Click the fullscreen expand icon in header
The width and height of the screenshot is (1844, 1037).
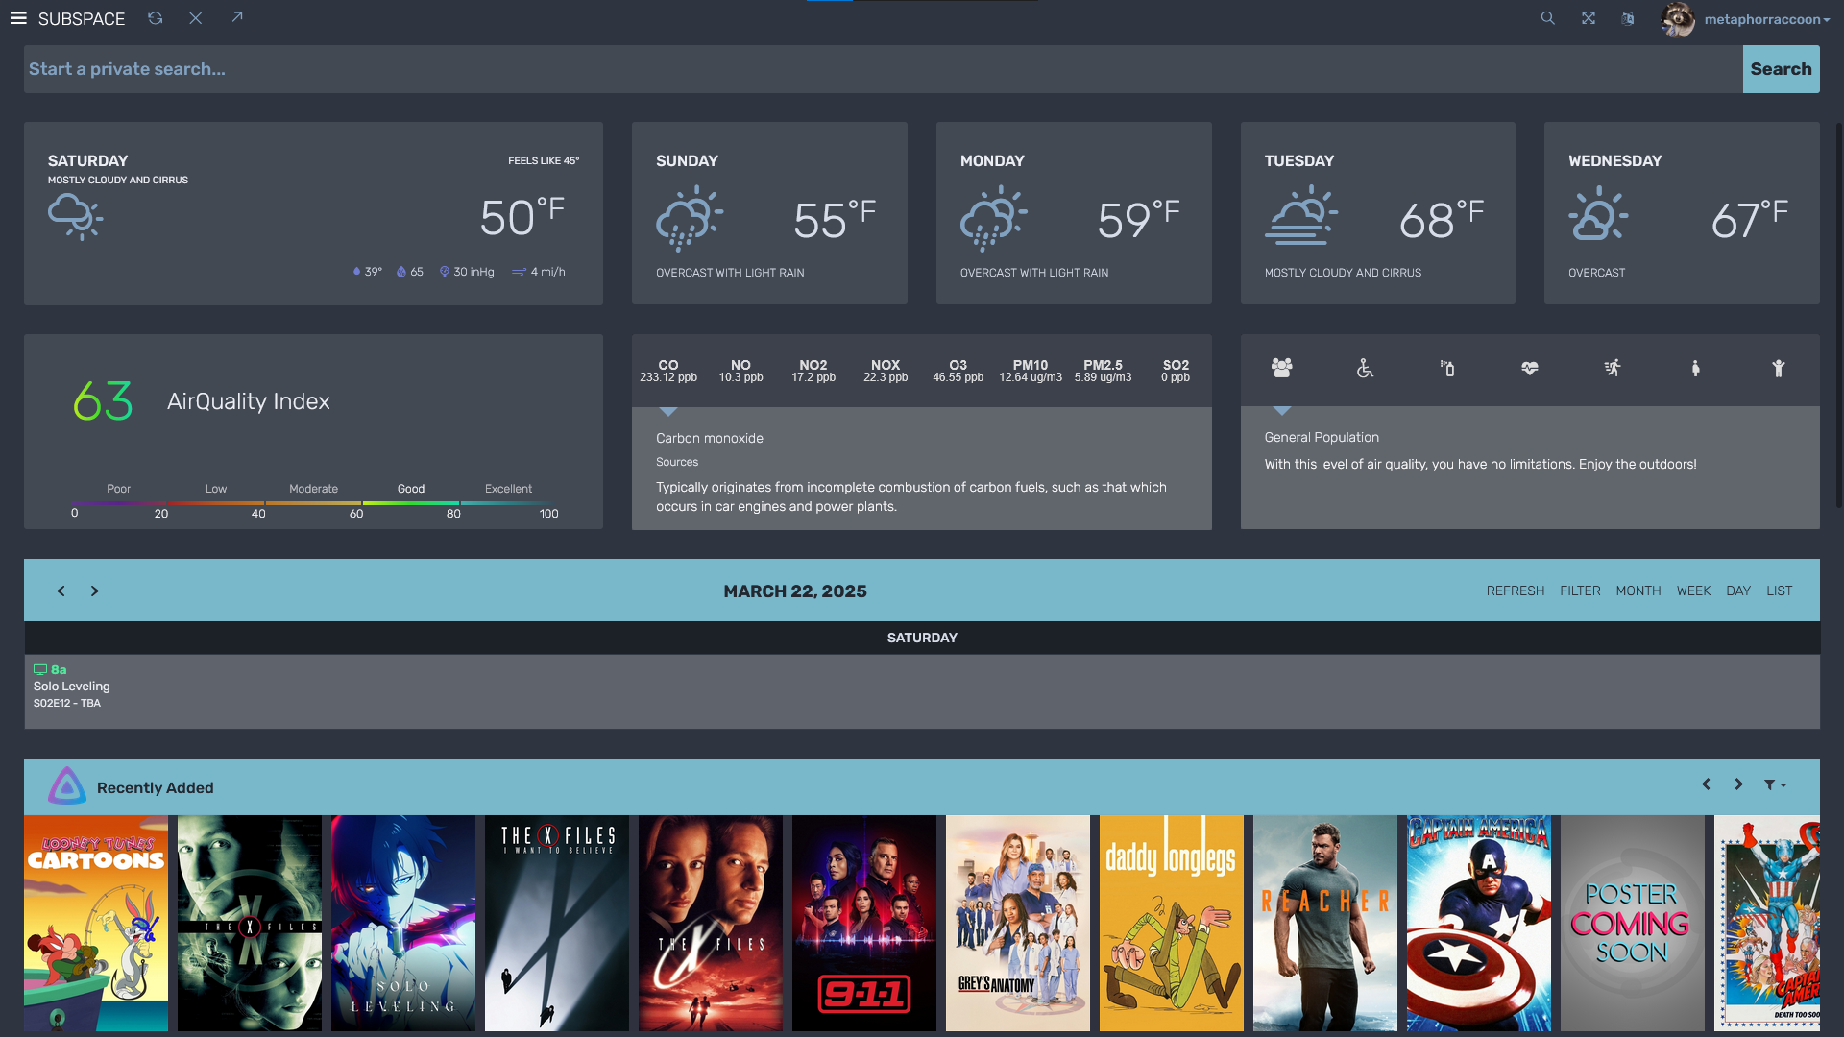pos(1589,18)
